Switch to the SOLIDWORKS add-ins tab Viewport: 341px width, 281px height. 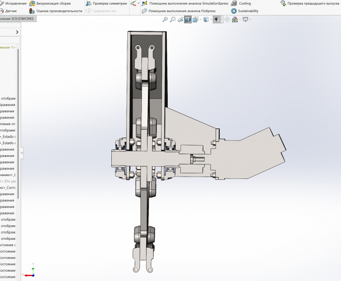coord(17,19)
